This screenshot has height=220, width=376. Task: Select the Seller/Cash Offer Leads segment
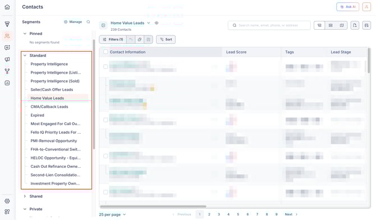point(52,89)
